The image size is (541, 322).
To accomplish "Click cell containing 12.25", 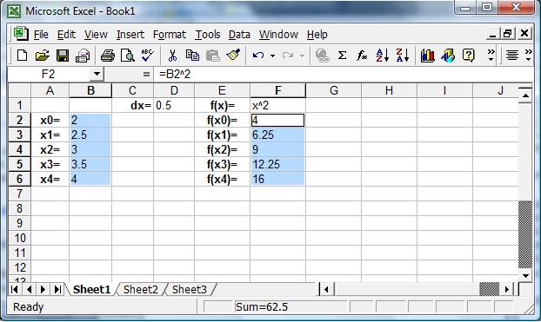I will coord(277,164).
